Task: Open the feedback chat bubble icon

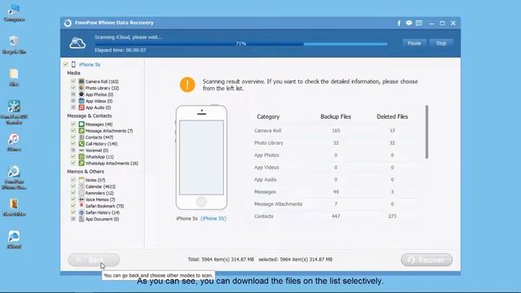Action: pos(409,23)
